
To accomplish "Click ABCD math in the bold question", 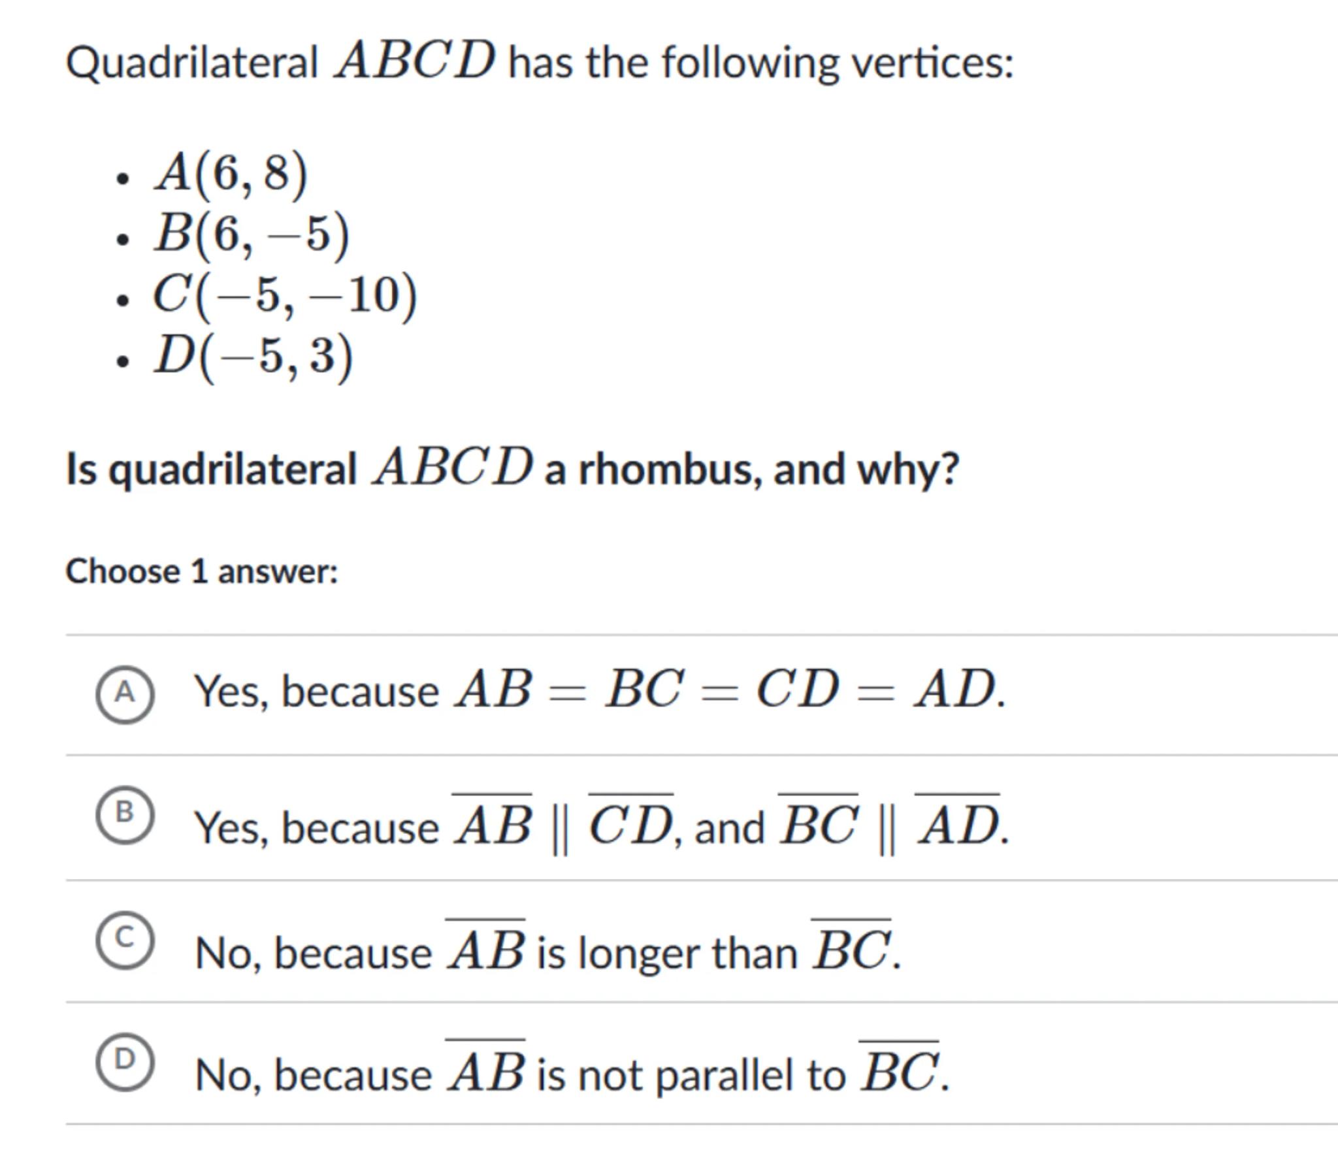I will [x=452, y=467].
